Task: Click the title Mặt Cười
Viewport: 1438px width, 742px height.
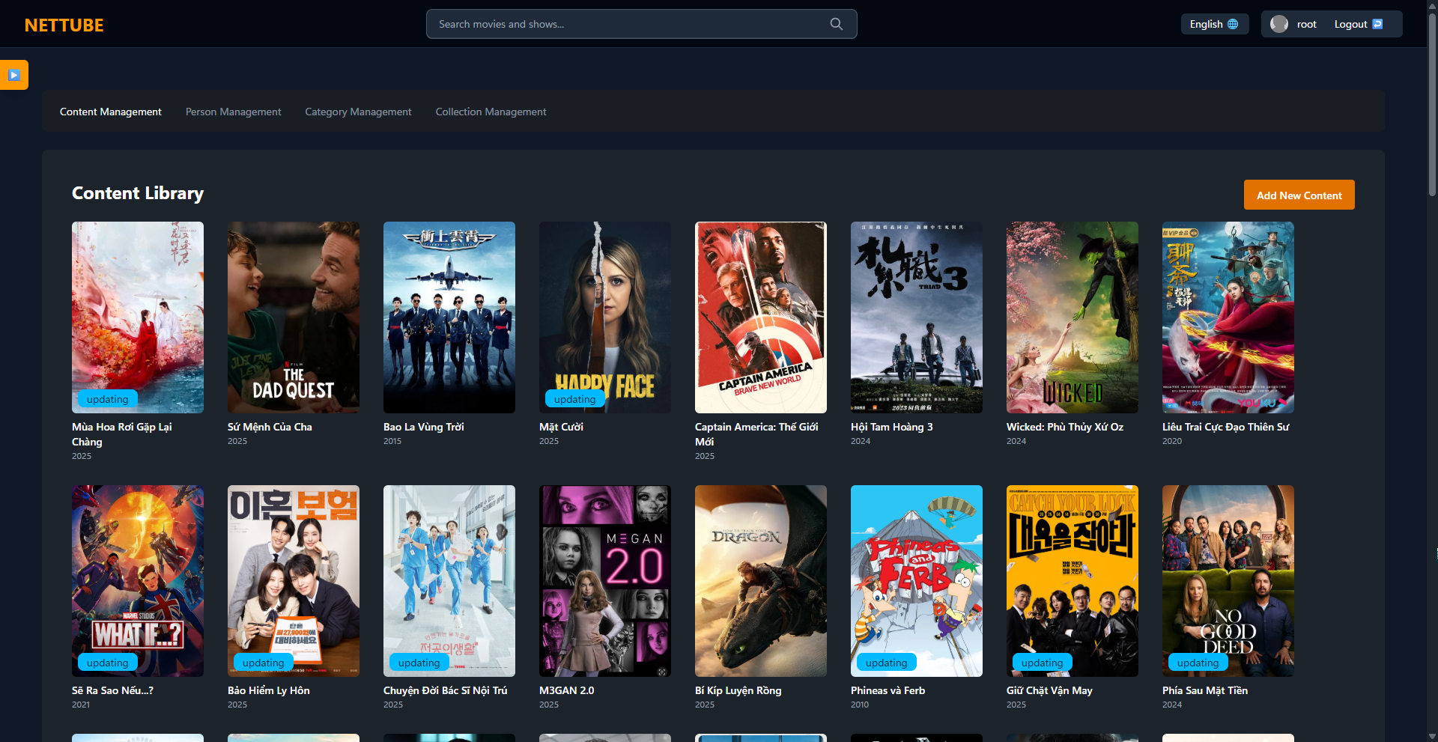Action: coord(561,427)
